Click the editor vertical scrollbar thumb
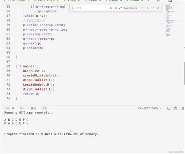This screenshot has height=154, width=185. [185, 73]
